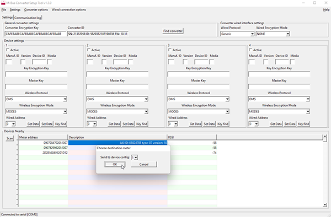This screenshot has width=331, height=217.
Task: Click the Scan button
Action: 10,138
